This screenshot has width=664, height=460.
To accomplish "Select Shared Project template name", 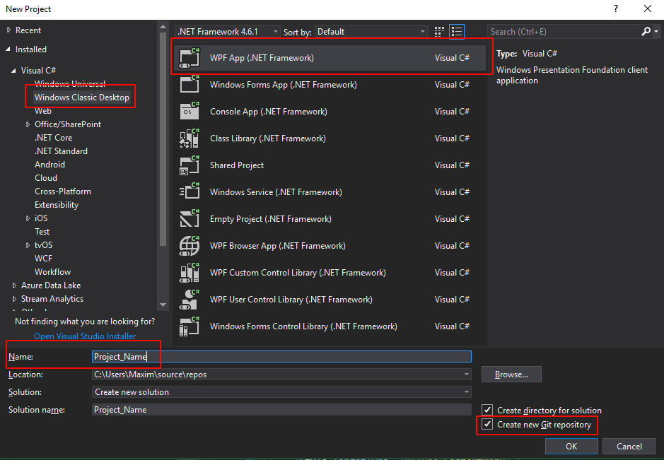I will click(x=237, y=165).
